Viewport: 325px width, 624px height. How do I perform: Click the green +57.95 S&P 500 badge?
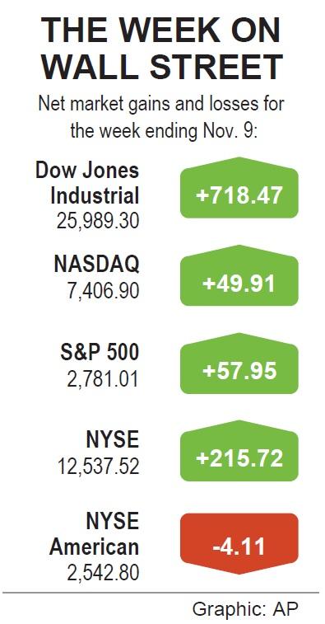pyautogui.click(x=239, y=364)
